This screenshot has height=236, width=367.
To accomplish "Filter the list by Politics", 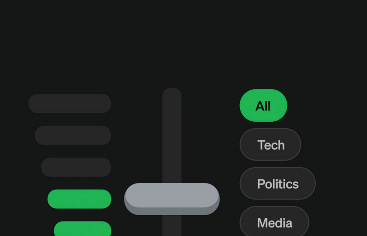I will point(277,184).
